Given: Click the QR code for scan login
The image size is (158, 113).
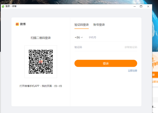Looking at the screenshot, I should coord(41,62).
